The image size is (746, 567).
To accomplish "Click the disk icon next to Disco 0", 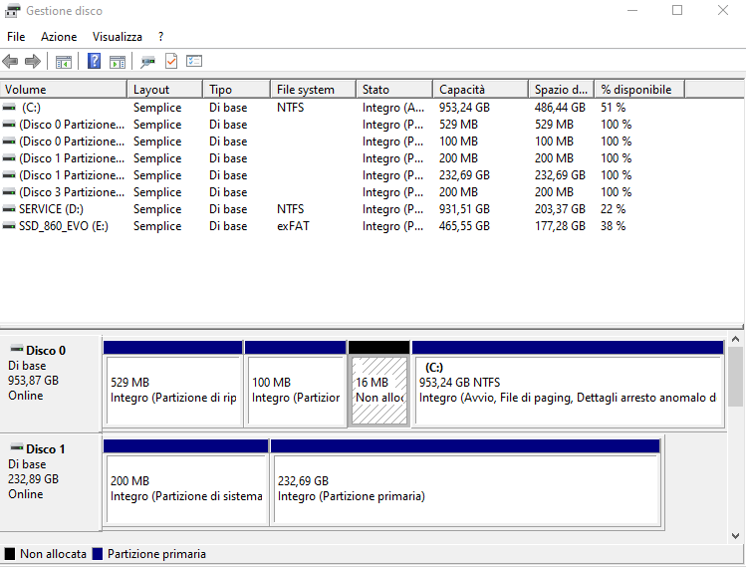I will 17,349.
